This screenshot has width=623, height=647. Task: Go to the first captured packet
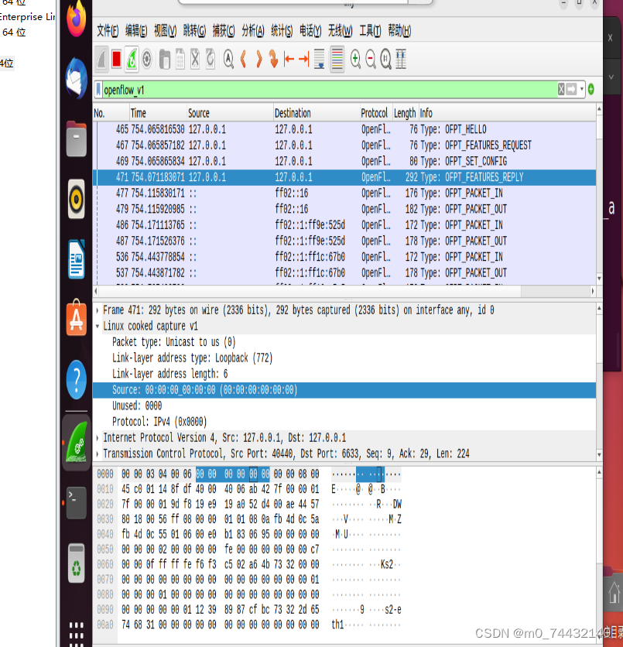click(290, 59)
